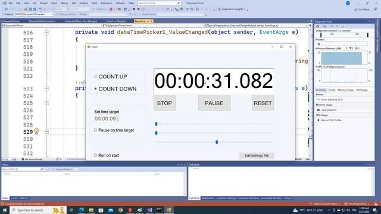Viewport: 381px width, 214px height.
Task: Open editor zoom level dropdown
Action: coord(8,159)
